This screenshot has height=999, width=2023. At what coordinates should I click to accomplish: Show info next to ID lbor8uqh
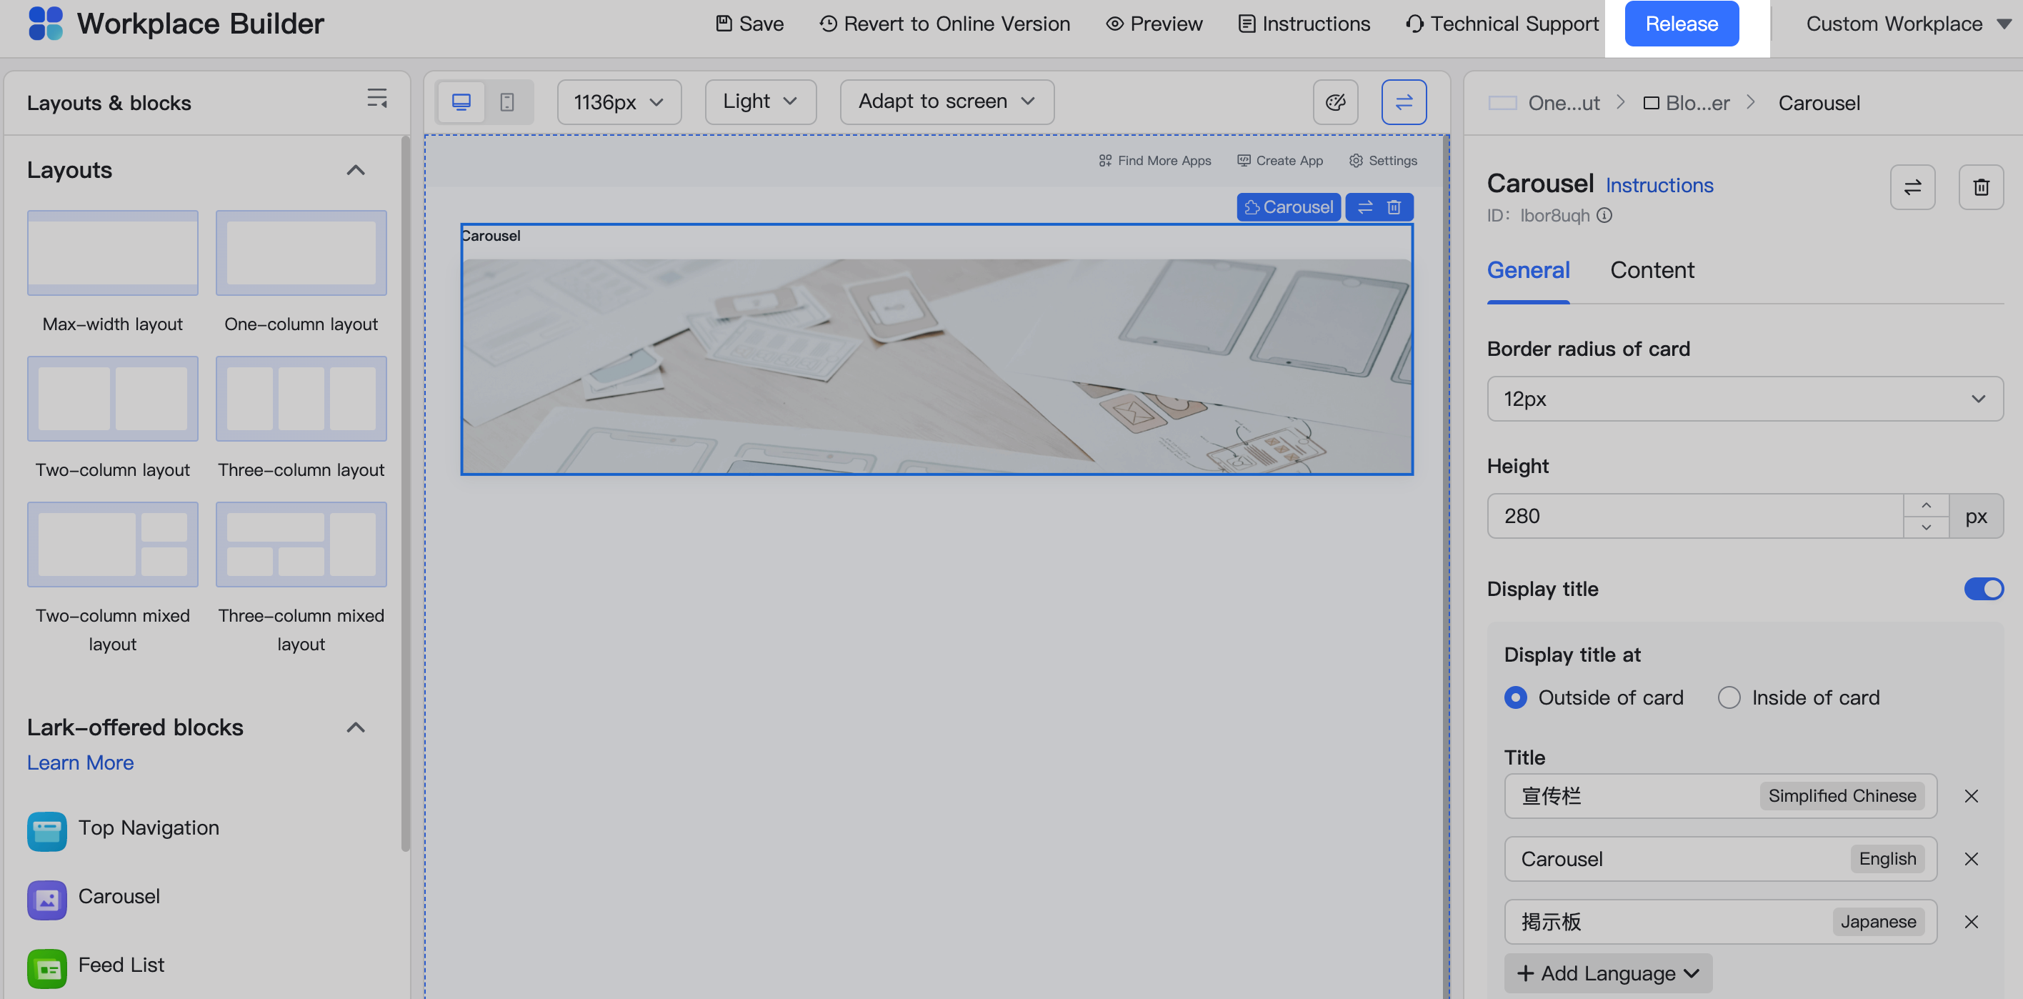click(x=1604, y=215)
